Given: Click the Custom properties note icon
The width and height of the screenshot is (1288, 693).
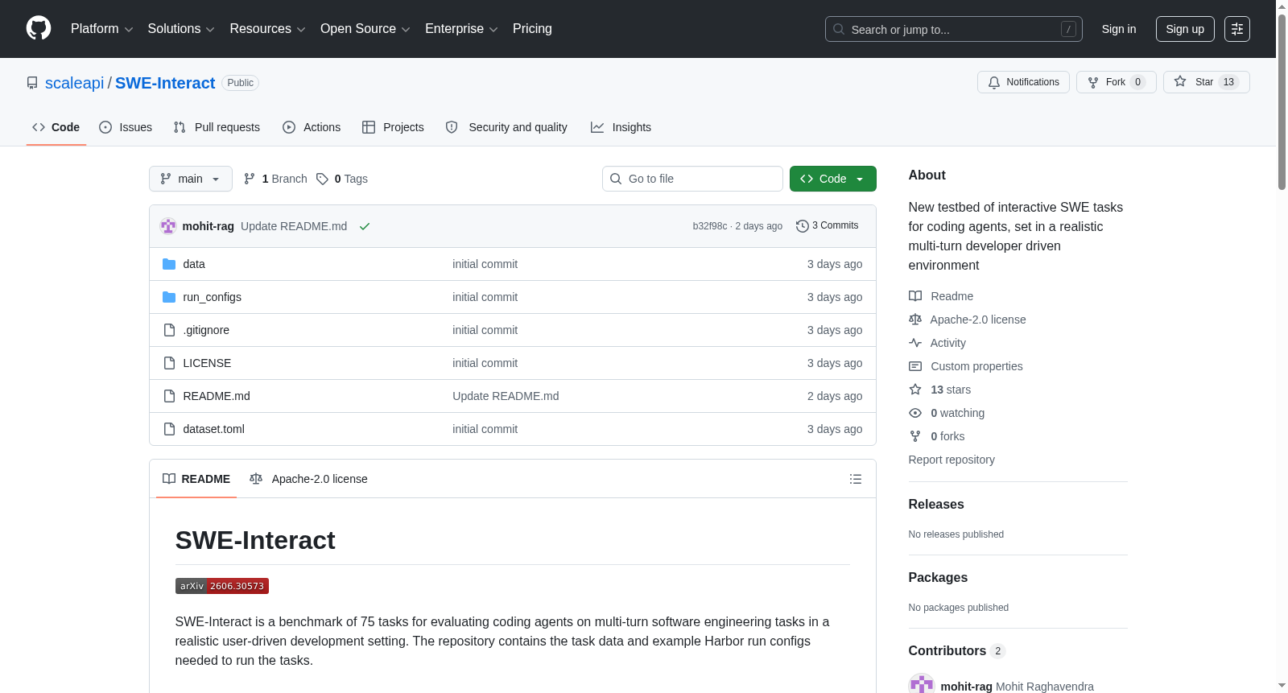Looking at the screenshot, I should click(x=915, y=366).
